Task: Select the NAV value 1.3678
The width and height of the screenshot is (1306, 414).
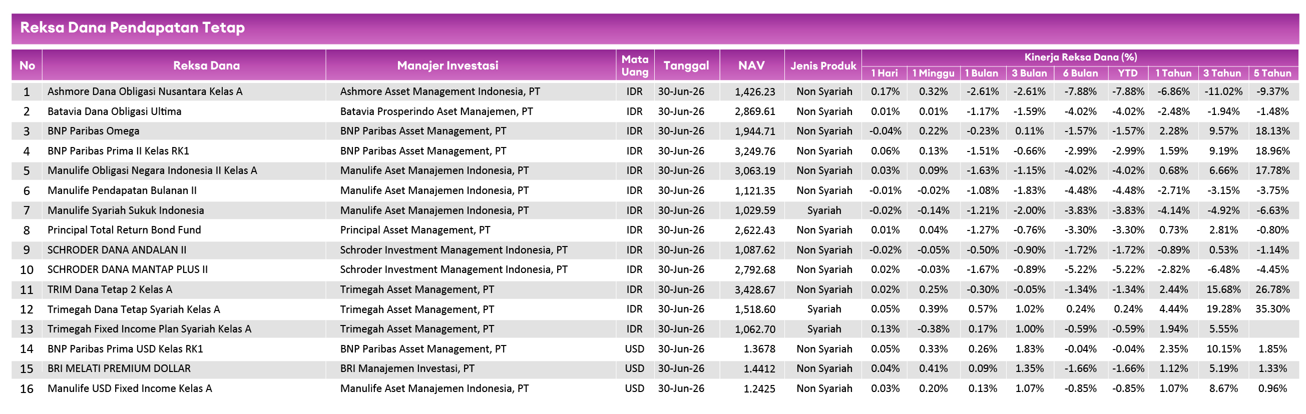Action: click(x=759, y=348)
